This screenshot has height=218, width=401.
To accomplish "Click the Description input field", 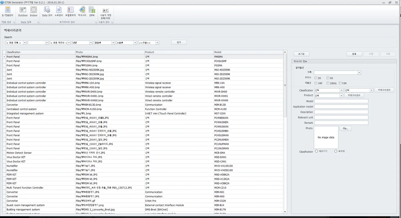I will [341, 112].
